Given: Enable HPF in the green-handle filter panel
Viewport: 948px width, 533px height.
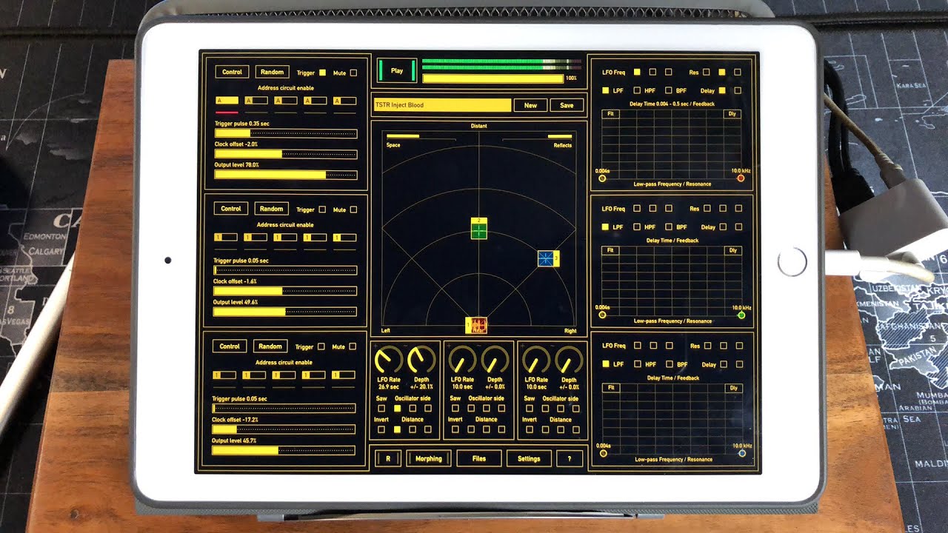Looking at the screenshot, I should [637, 227].
